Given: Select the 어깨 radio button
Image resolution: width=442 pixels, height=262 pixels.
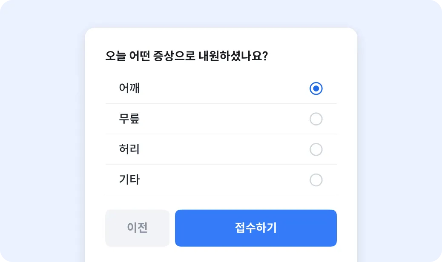Looking at the screenshot, I should click(x=316, y=88).
